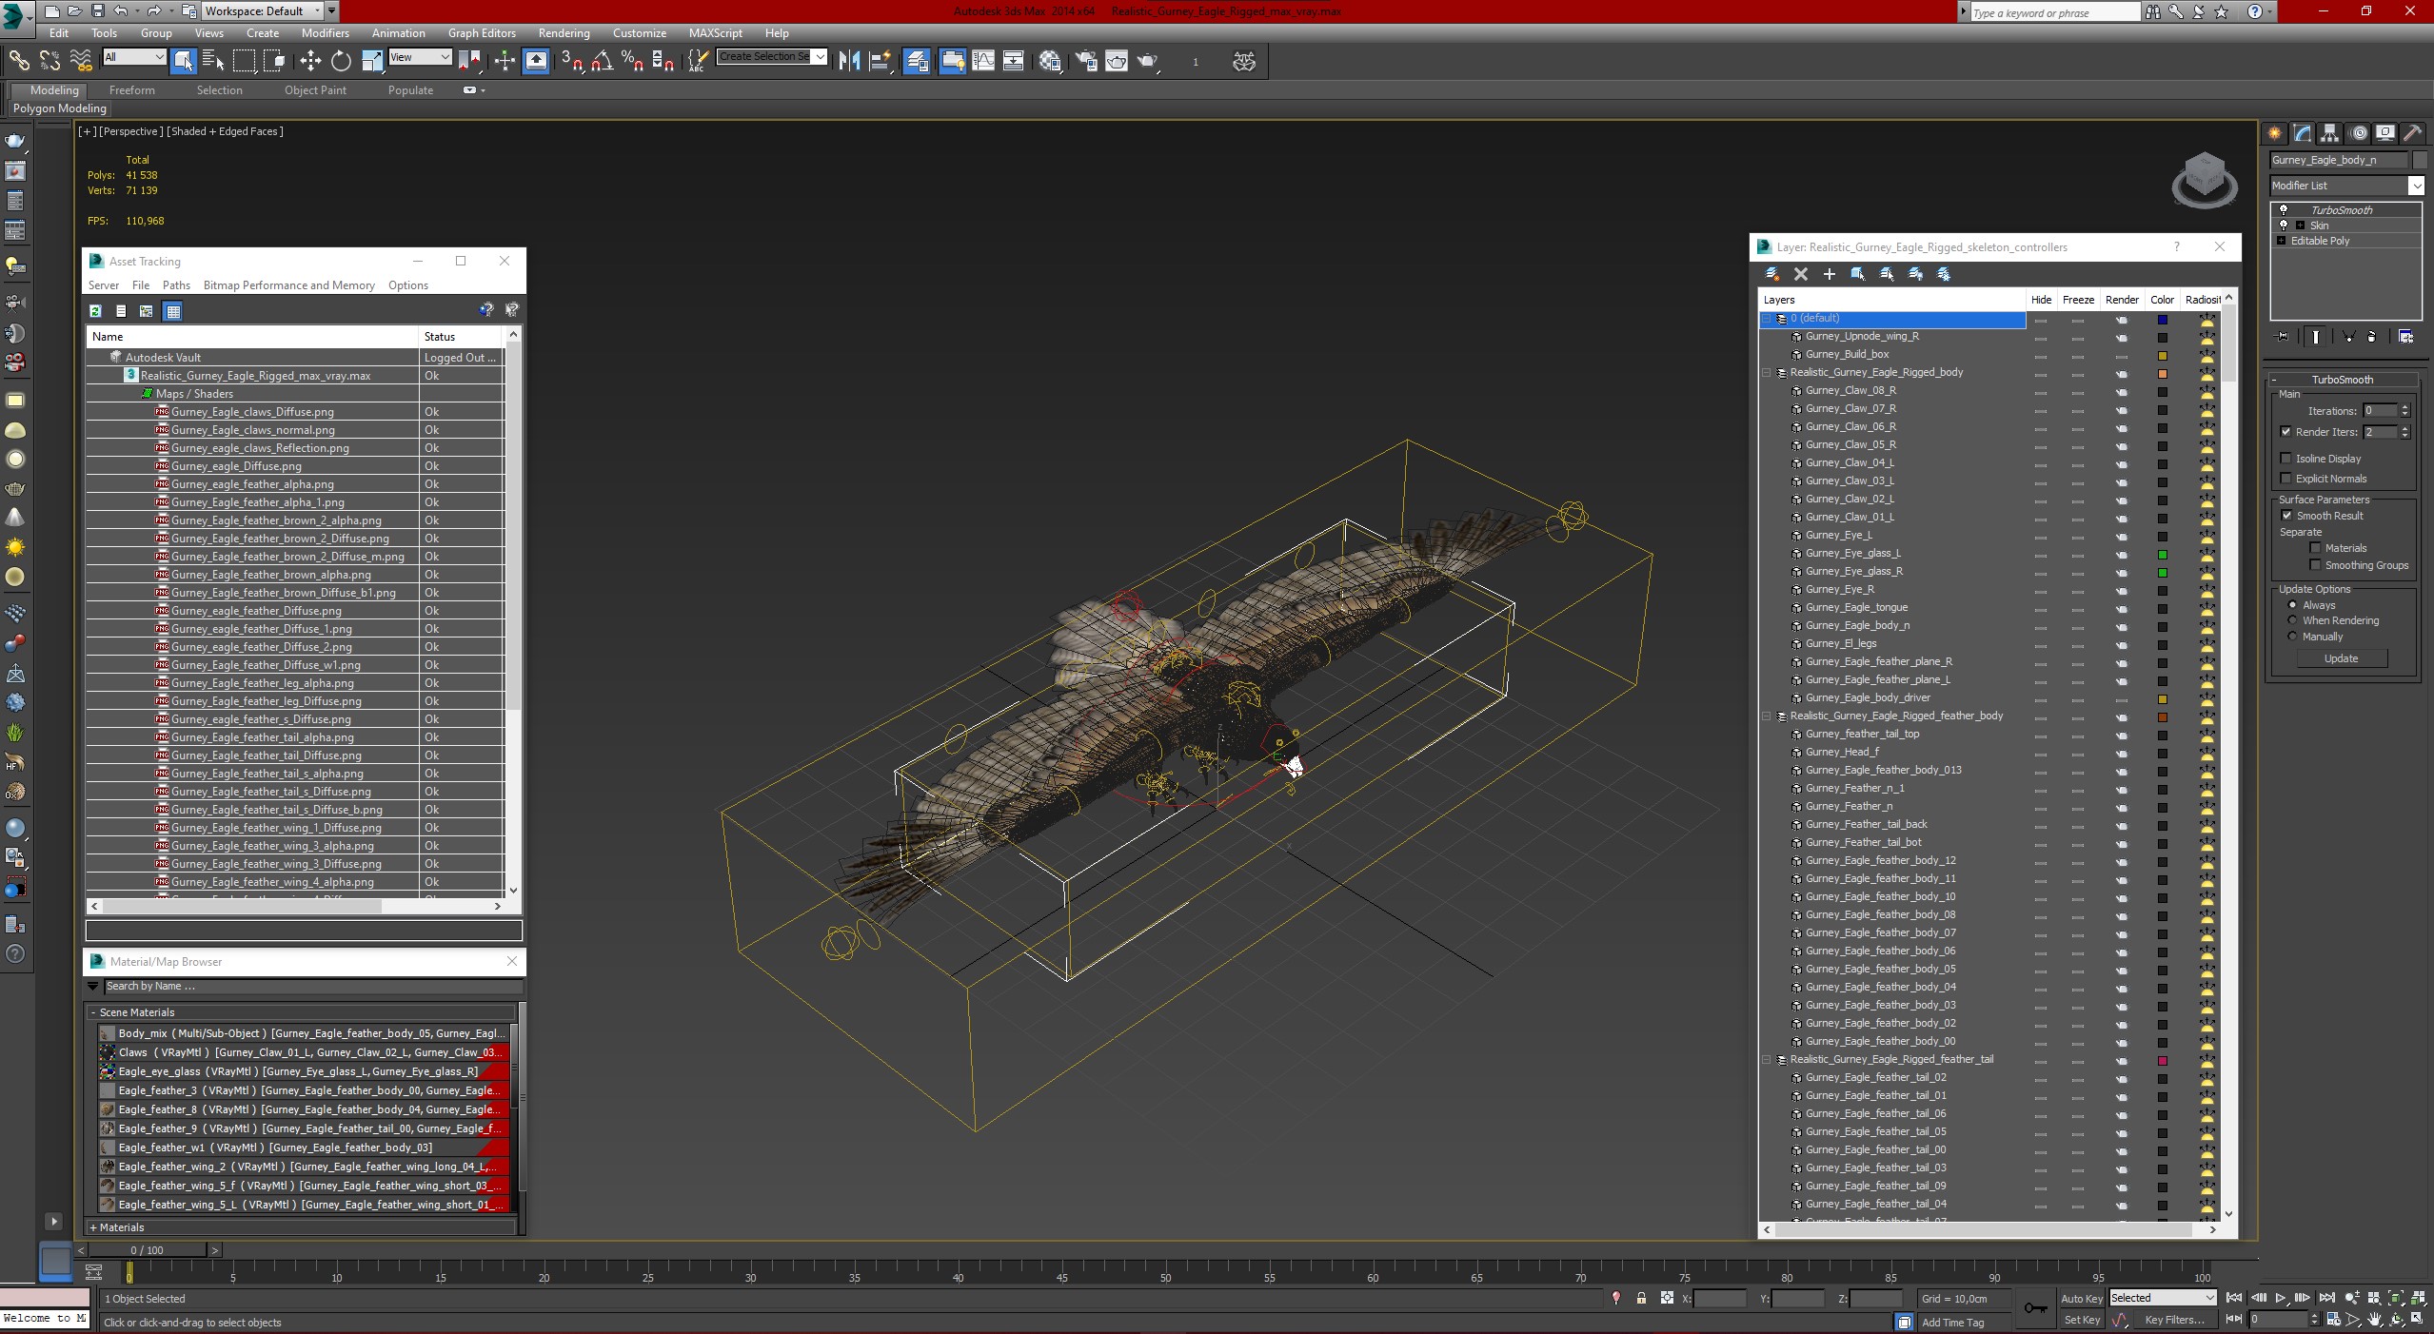The width and height of the screenshot is (2434, 1334).
Task: Click the Select Object tool
Action: click(183, 62)
